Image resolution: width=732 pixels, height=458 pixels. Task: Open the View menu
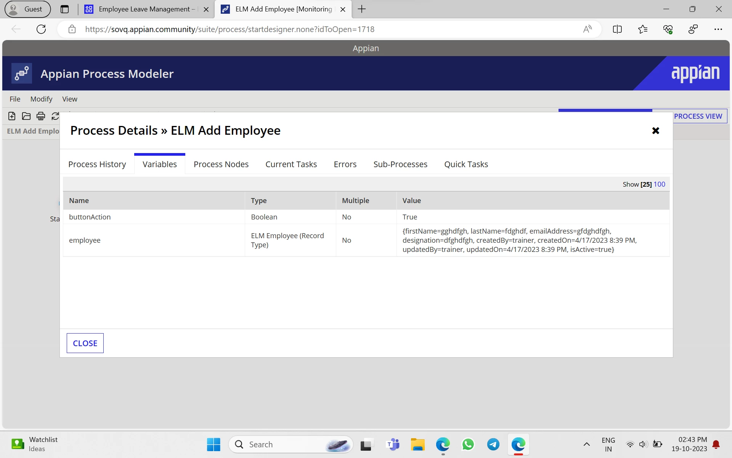(70, 99)
